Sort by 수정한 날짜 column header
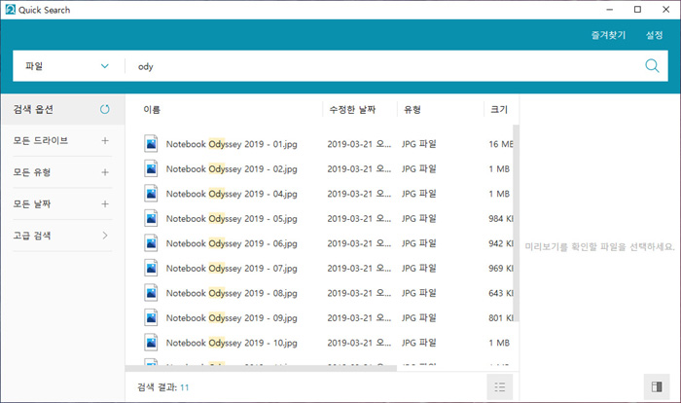681x403 pixels. (x=352, y=110)
